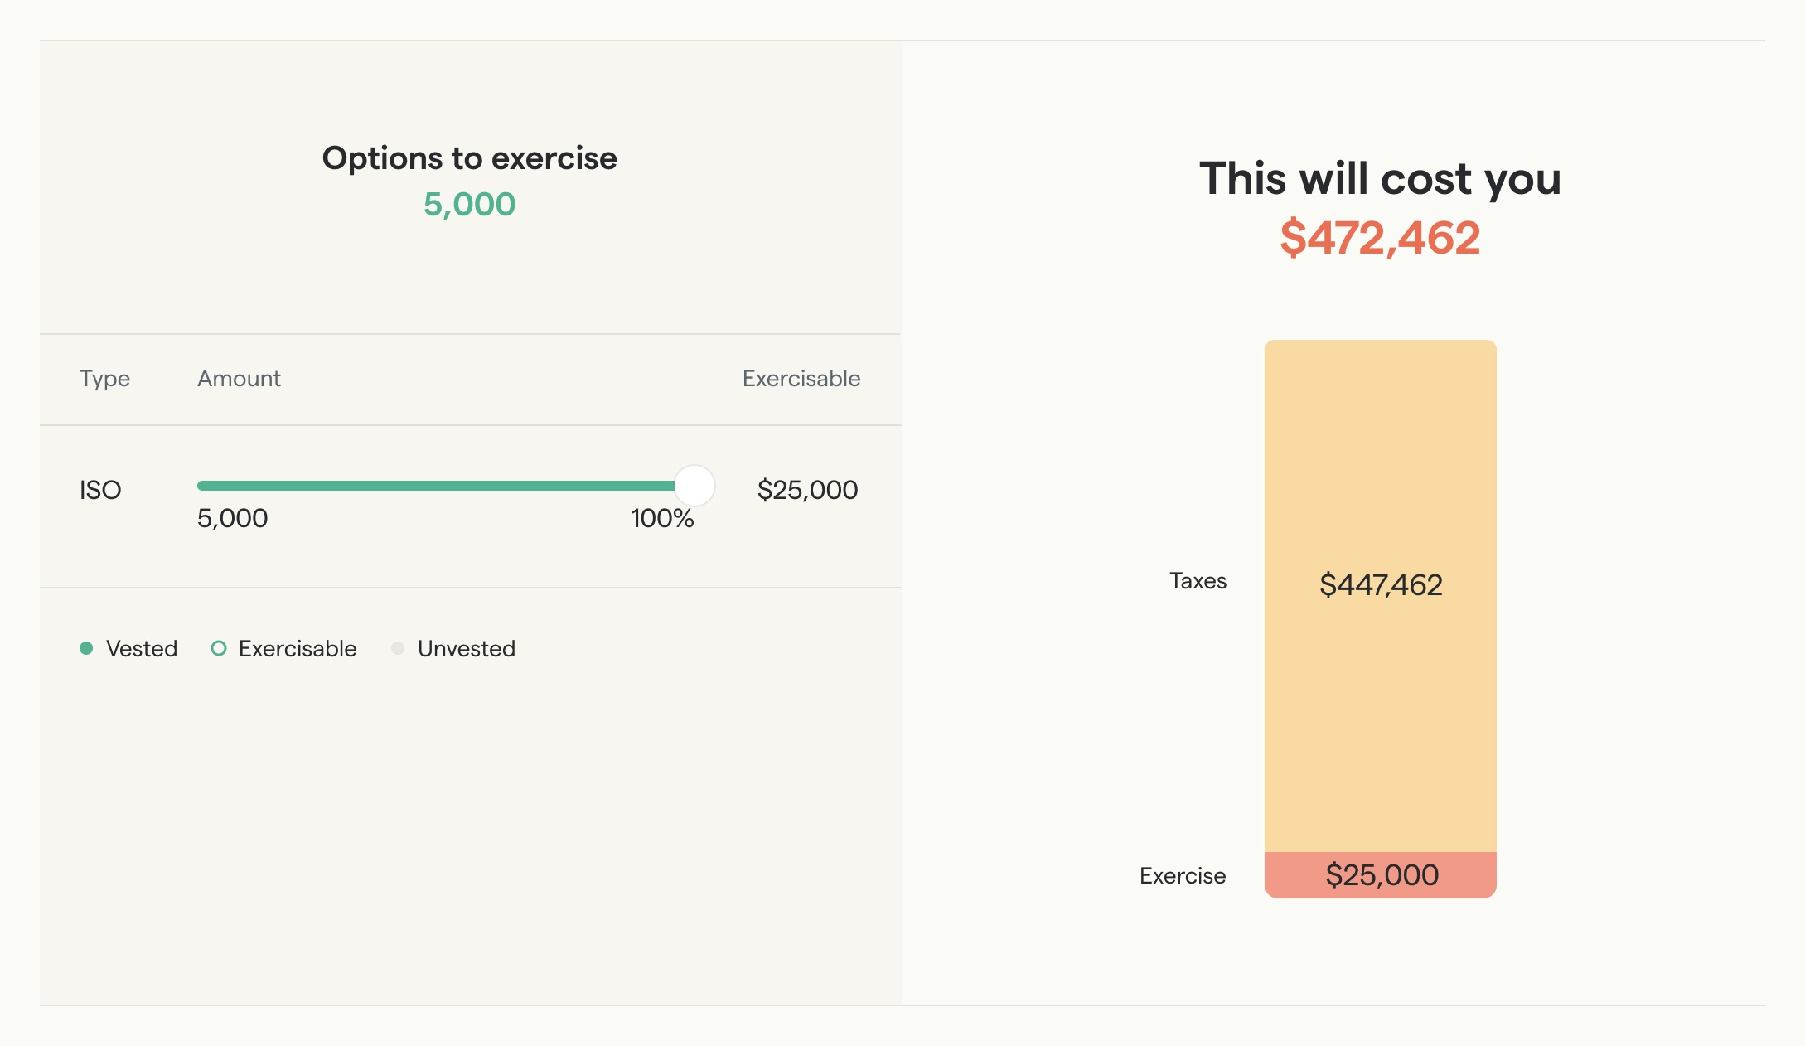Click the green 5,000 options count

coord(469,203)
